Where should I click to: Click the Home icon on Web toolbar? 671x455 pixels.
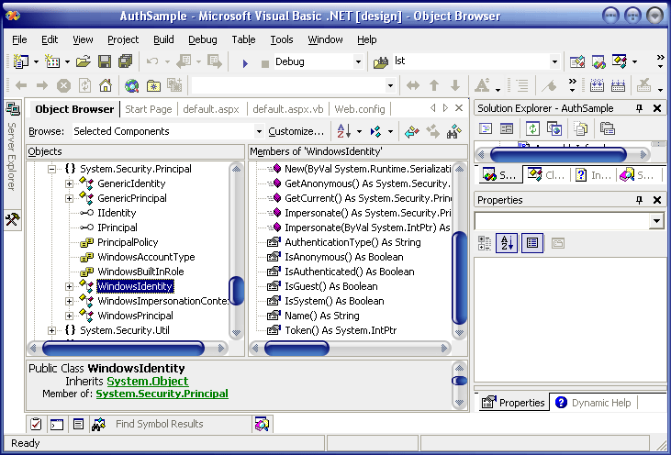(x=105, y=85)
